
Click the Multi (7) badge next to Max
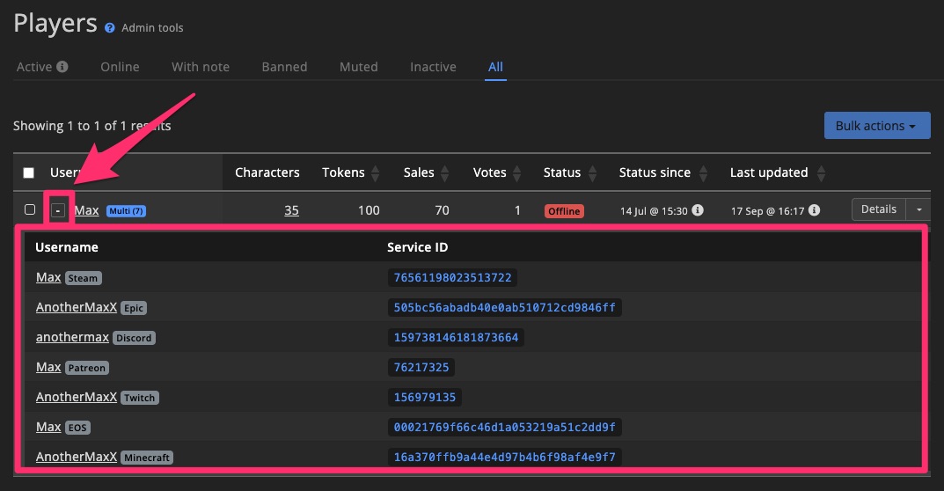[x=126, y=211]
